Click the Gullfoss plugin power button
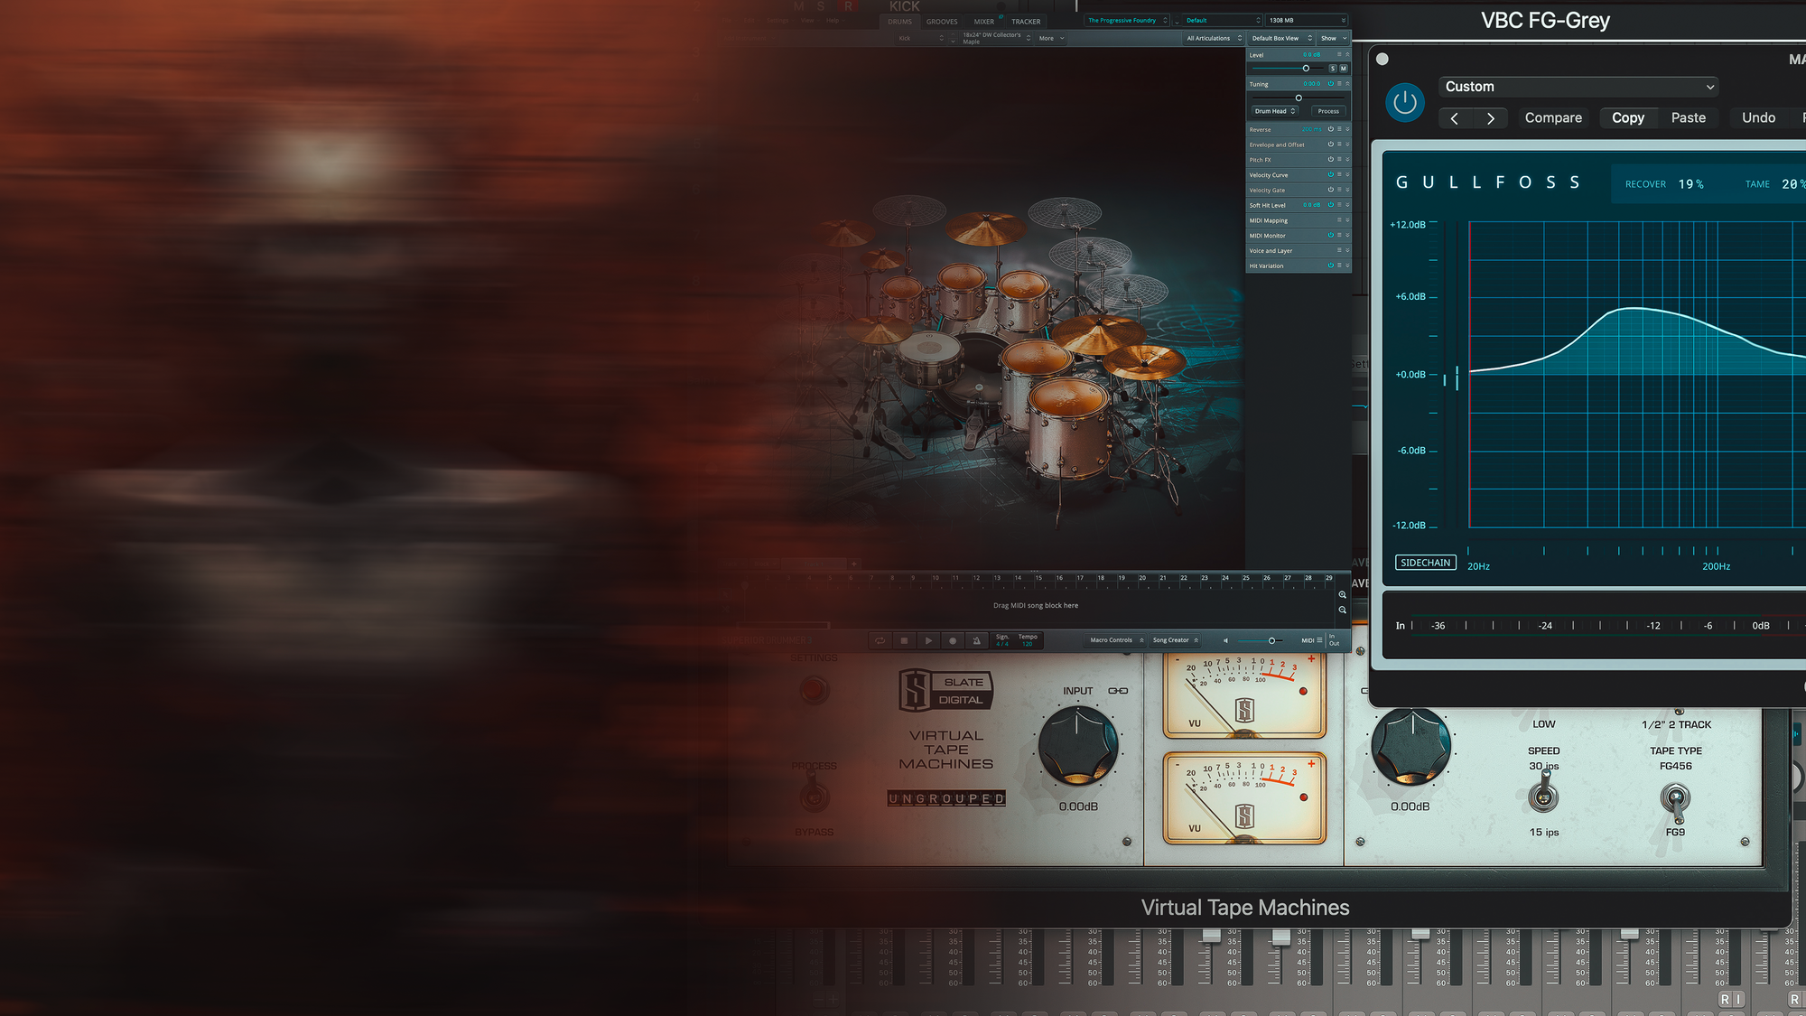 coord(1404,103)
